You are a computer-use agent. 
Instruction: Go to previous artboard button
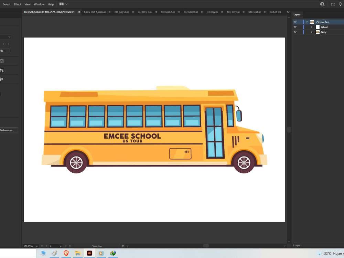pyautogui.click(x=46, y=246)
